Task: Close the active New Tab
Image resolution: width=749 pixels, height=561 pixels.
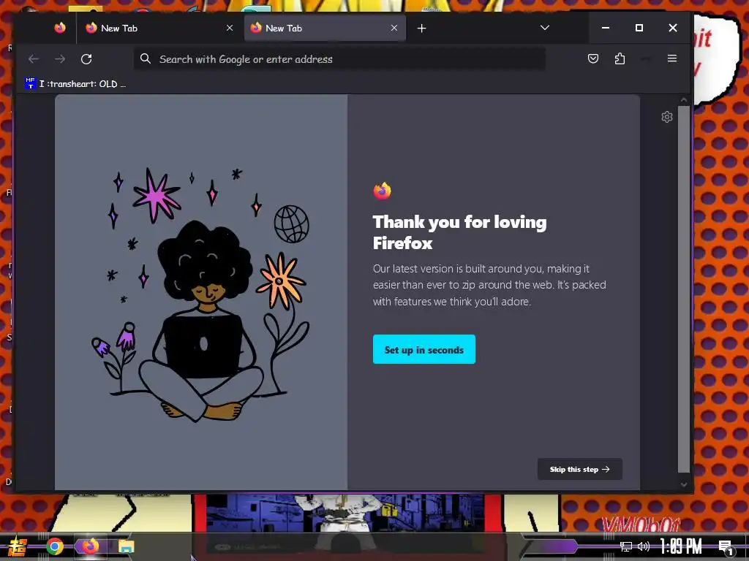Action: click(x=394, y=28)
